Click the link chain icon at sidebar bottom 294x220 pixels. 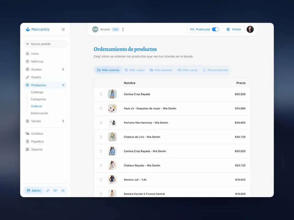pos(48,190)
